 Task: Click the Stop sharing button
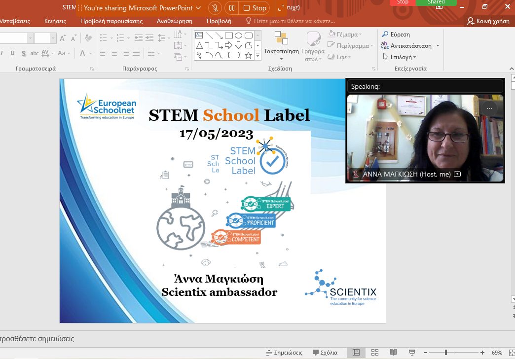tap(255, 8)
